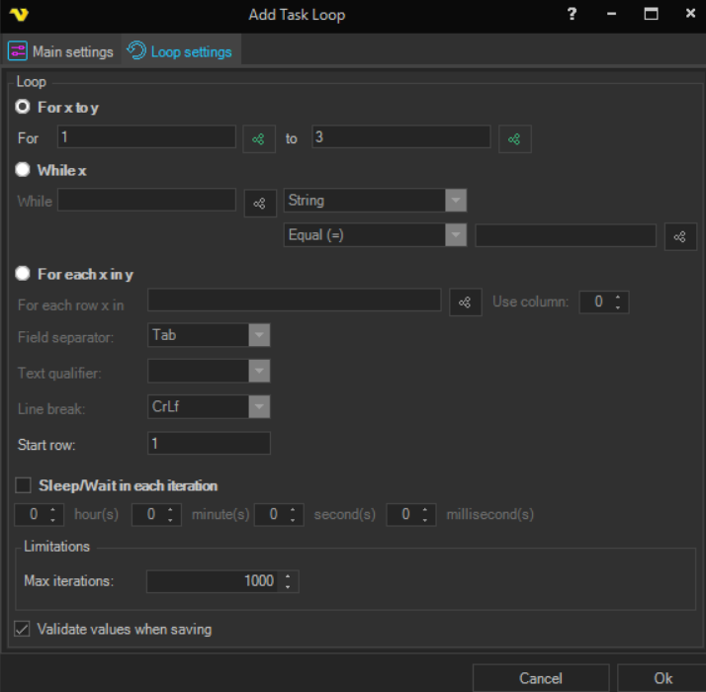Click the app logo in title bar
Screen dimensions: 706x692
tap(18, 15)
